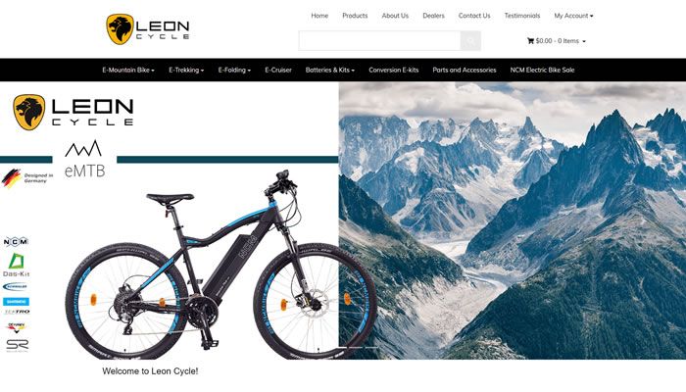Click the Das-Kit brand logo

pyautogui.click(x=17, y=266)
